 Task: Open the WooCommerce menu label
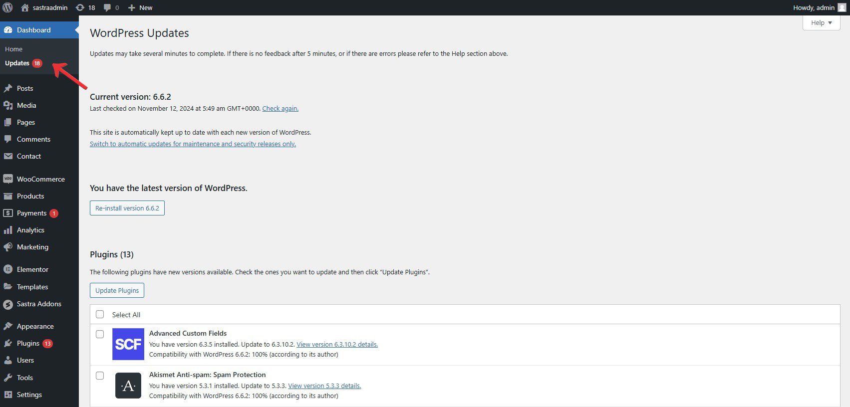(x=41, y=179)
